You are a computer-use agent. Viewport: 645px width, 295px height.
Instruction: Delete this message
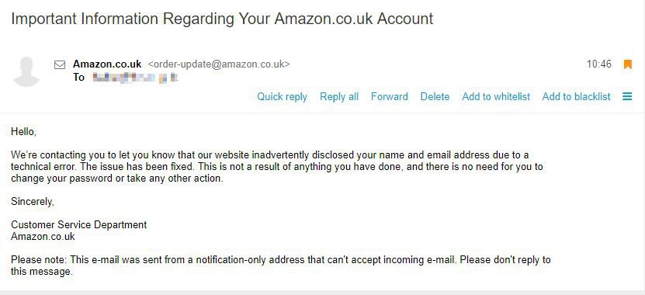435,97
